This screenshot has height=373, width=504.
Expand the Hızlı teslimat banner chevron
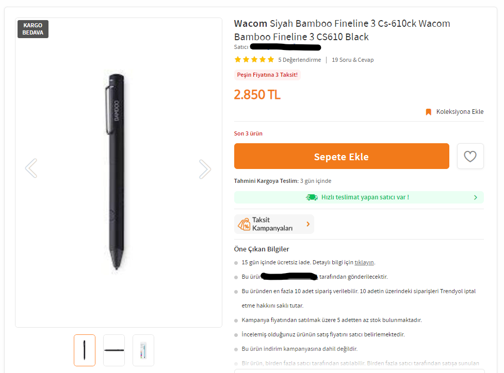tap(476, 197)
